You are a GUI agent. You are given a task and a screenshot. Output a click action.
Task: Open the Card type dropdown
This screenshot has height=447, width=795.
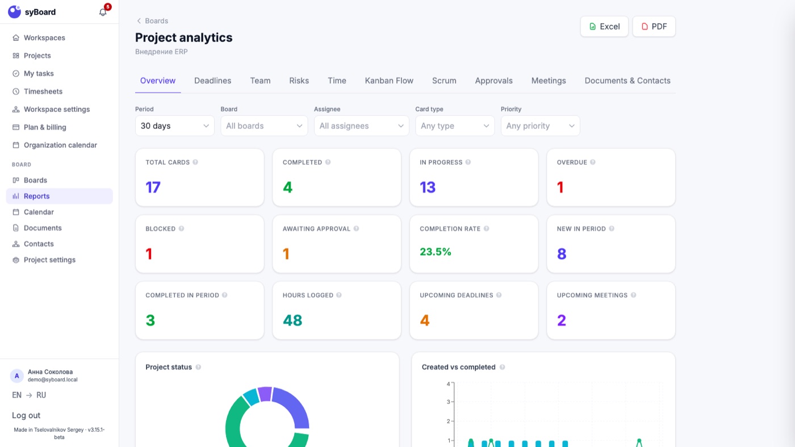[x=455, y=126]
